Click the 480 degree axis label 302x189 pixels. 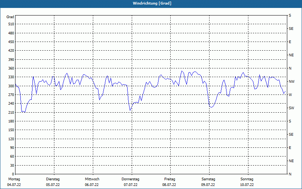point(11,33)
